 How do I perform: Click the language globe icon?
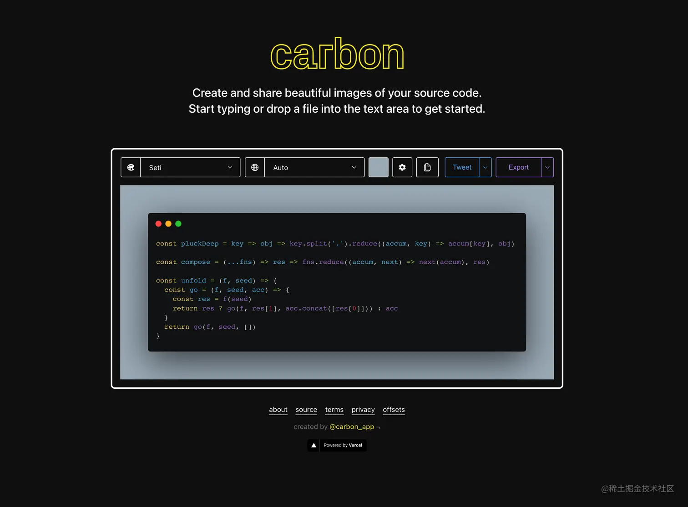tap(255, 167)
